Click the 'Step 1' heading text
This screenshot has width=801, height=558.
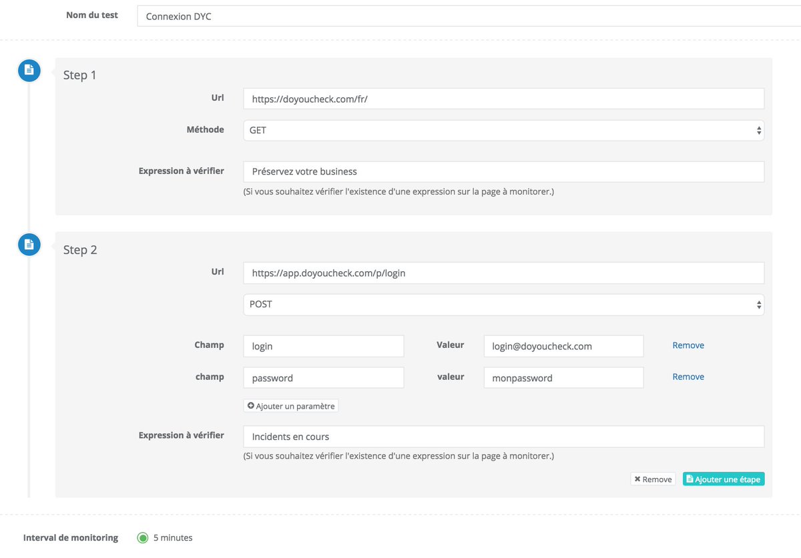click(80, 75)
